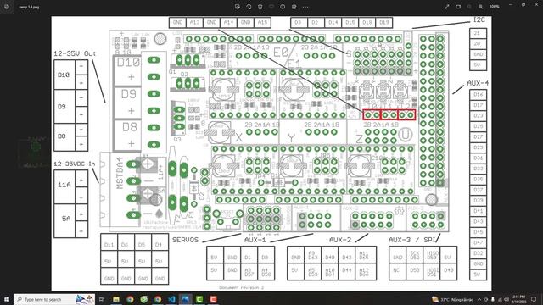Rotate the image with the rotate icon
Screen dimensions: 543x305
pos(249,7)
